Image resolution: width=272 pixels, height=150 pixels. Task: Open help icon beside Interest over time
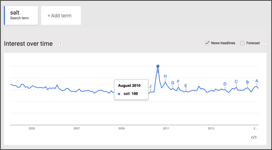click(61, 44)
